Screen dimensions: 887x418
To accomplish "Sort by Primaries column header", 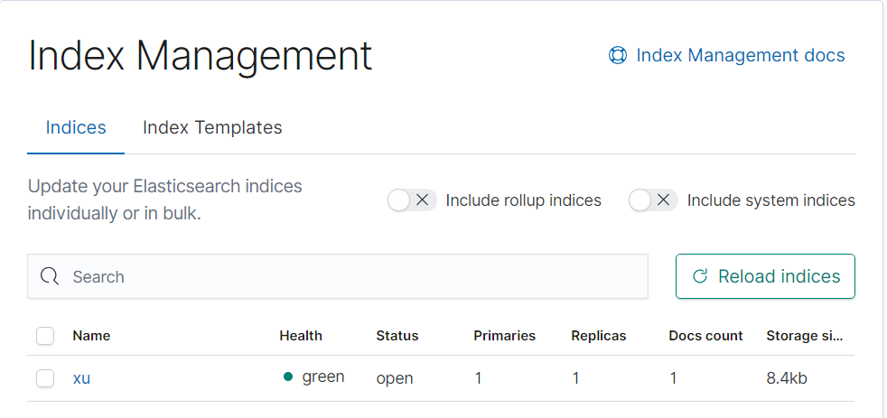I will click(504, 336).
